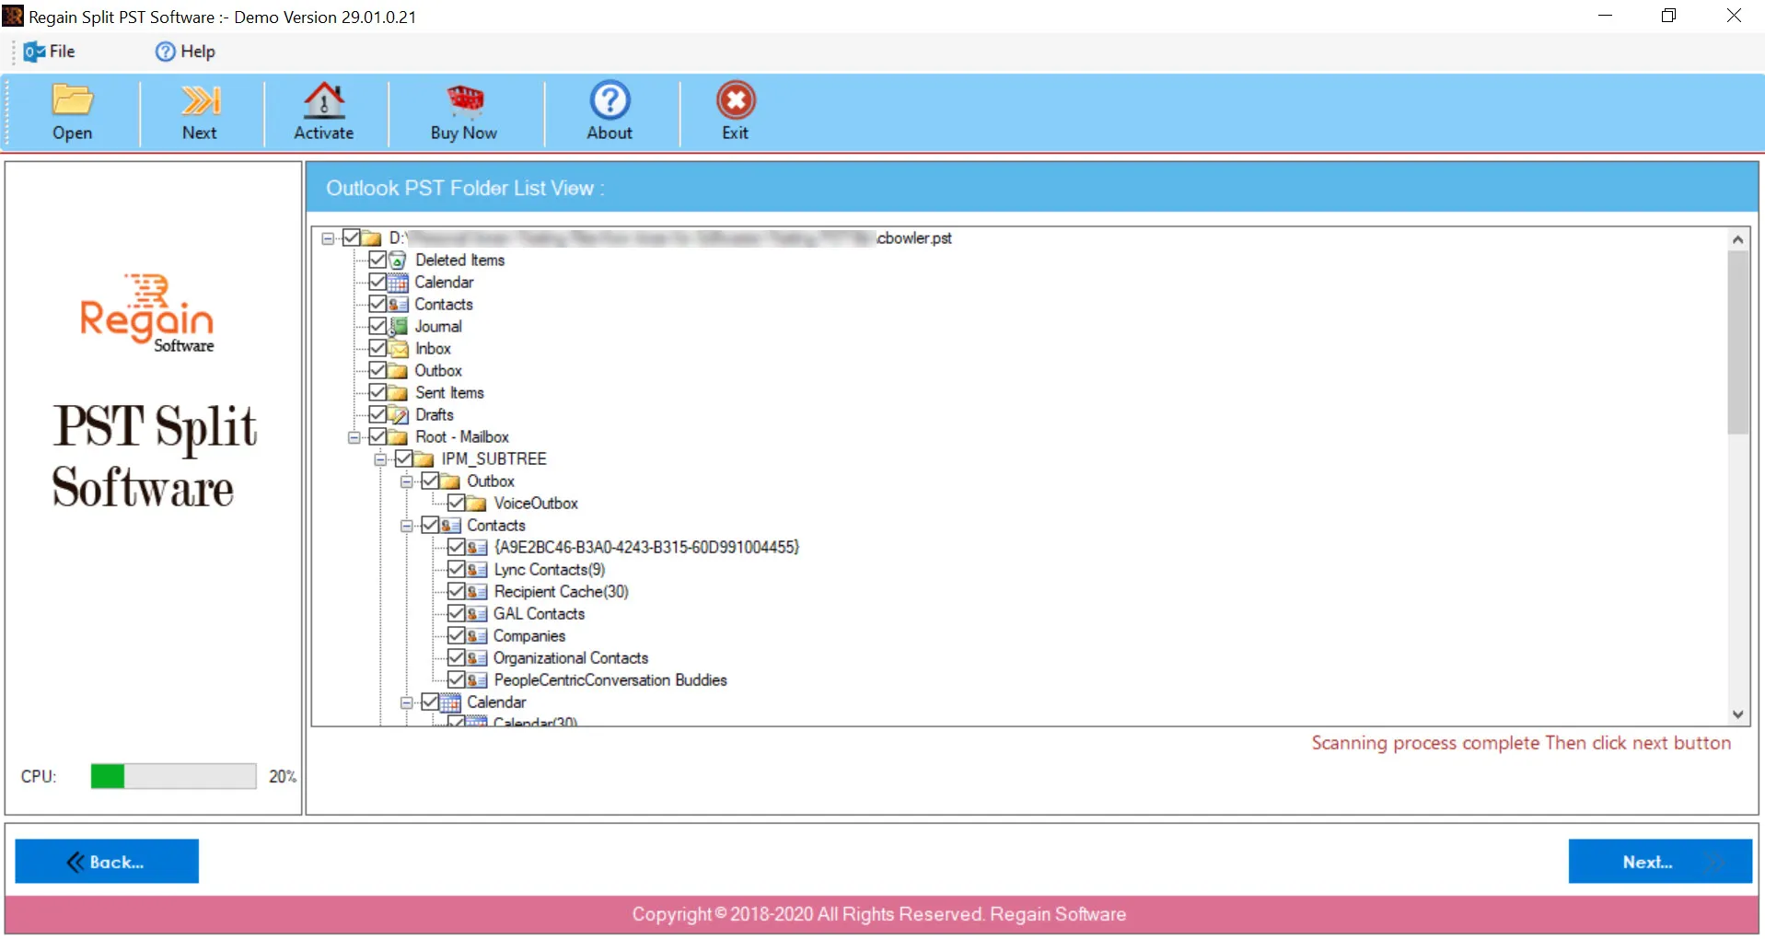This screenshot has height=939, width=1765.
Task: Click the Contacts card icon under IPM_SUBTREE
Action: (x=450, y=526)
